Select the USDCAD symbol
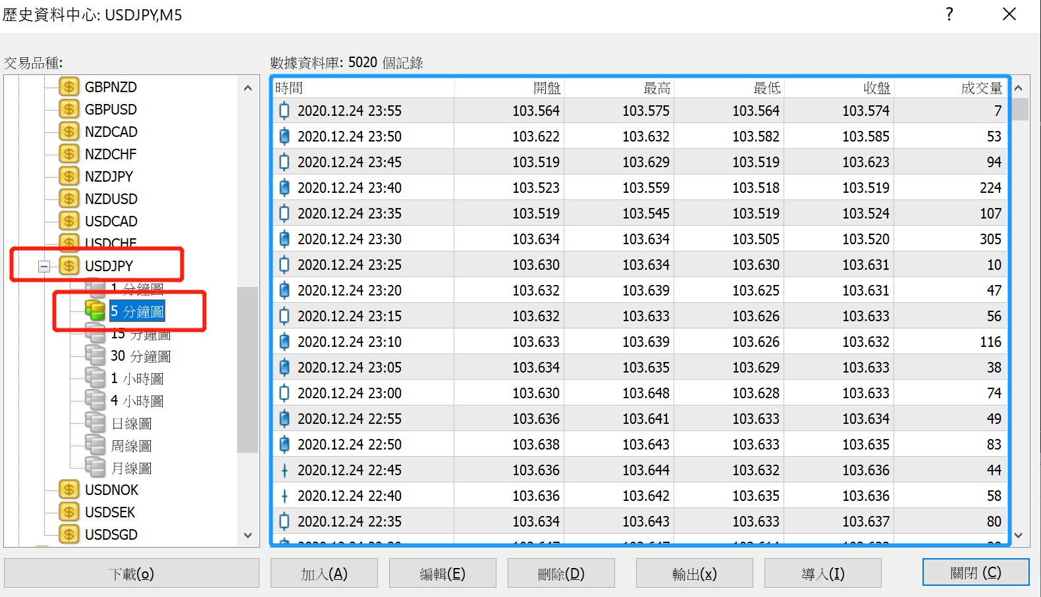Image resolution: width=1041 pixels, height=597 pixels. click(x=111, y=221)
